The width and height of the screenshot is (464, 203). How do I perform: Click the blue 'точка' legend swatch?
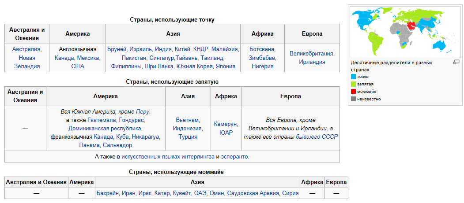point(353,77)
